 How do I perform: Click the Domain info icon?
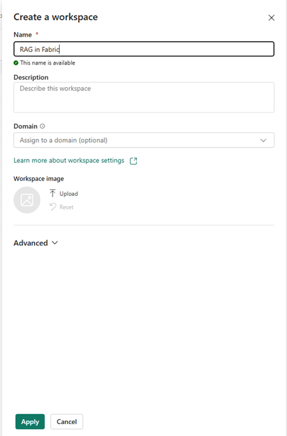click(x=43, y=126)
